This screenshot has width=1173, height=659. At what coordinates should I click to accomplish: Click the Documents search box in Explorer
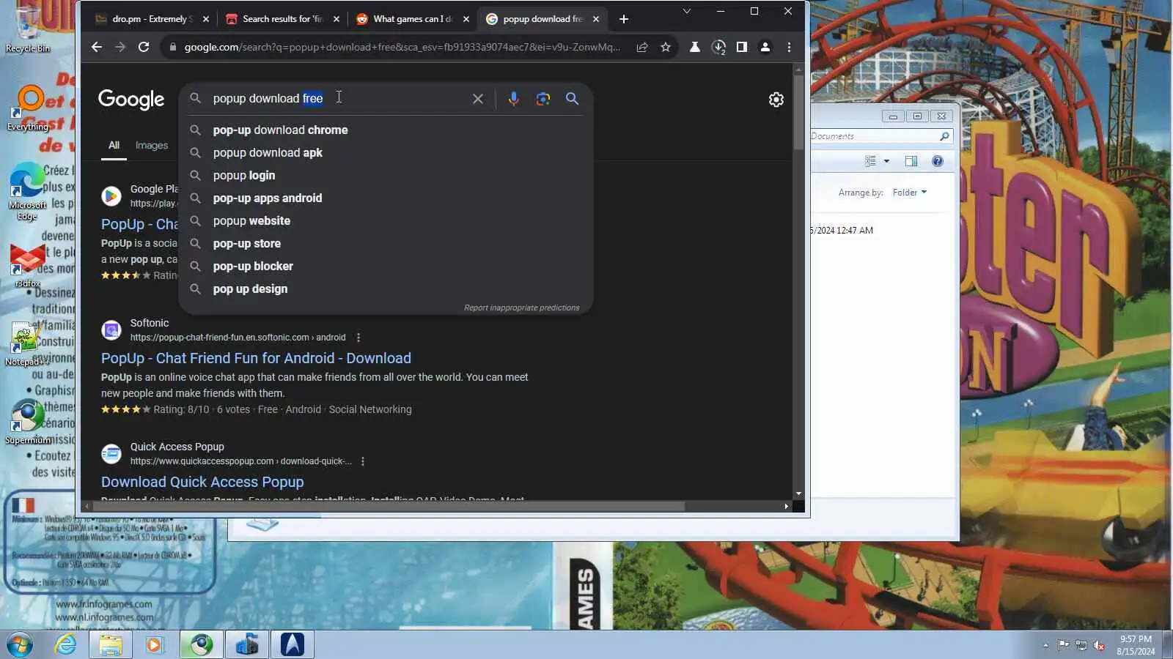click(x=881, y=136)
